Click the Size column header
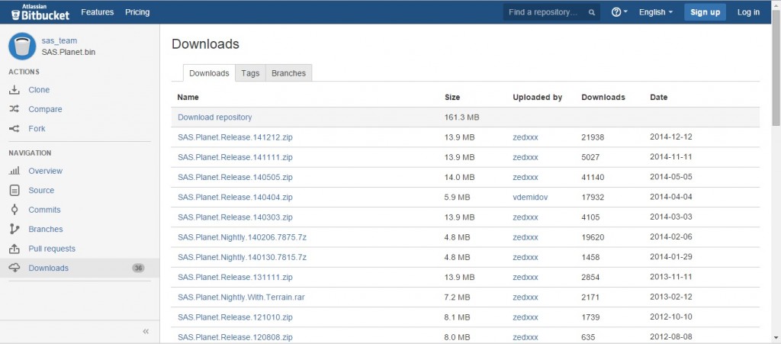 pyautogui.click(x=452, y=97)
